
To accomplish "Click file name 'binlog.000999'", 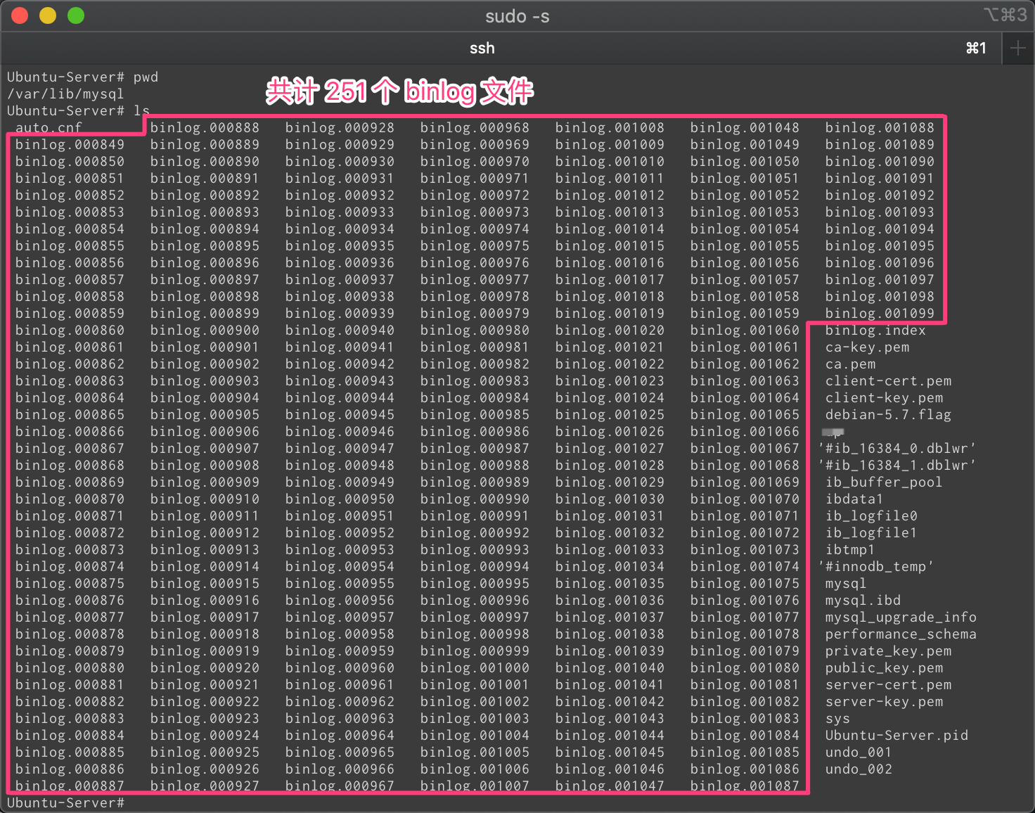I will click(x=475, y=651).
